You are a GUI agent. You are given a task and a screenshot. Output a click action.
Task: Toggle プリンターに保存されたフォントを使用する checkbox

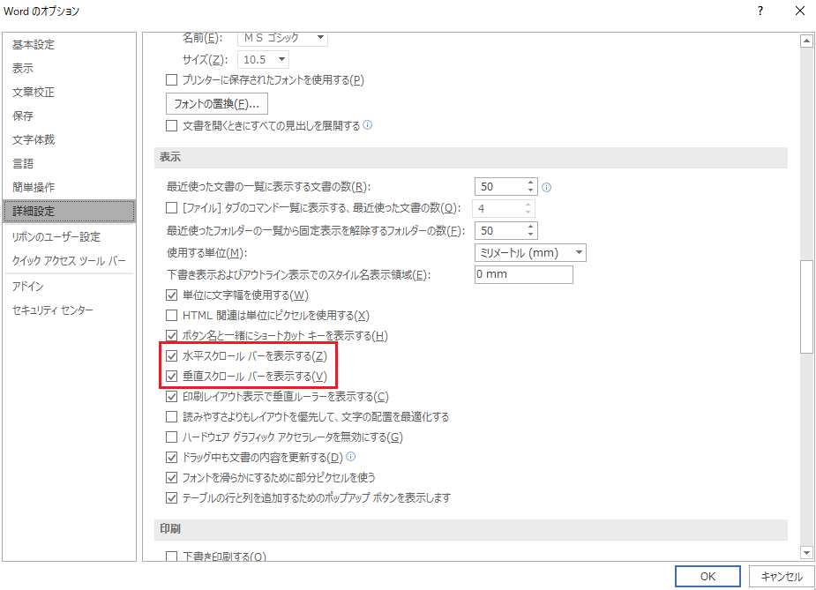171,80
